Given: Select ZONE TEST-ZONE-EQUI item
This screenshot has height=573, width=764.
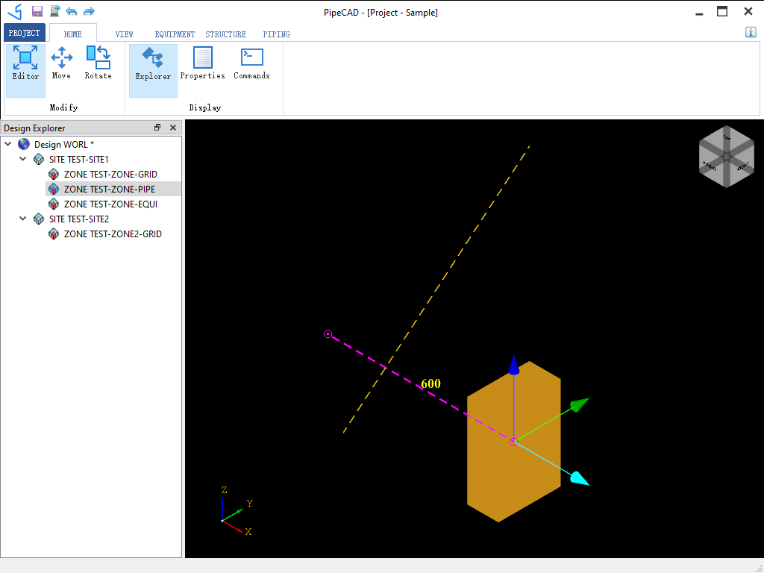Looking at the screenshot, I should point(110,204).
